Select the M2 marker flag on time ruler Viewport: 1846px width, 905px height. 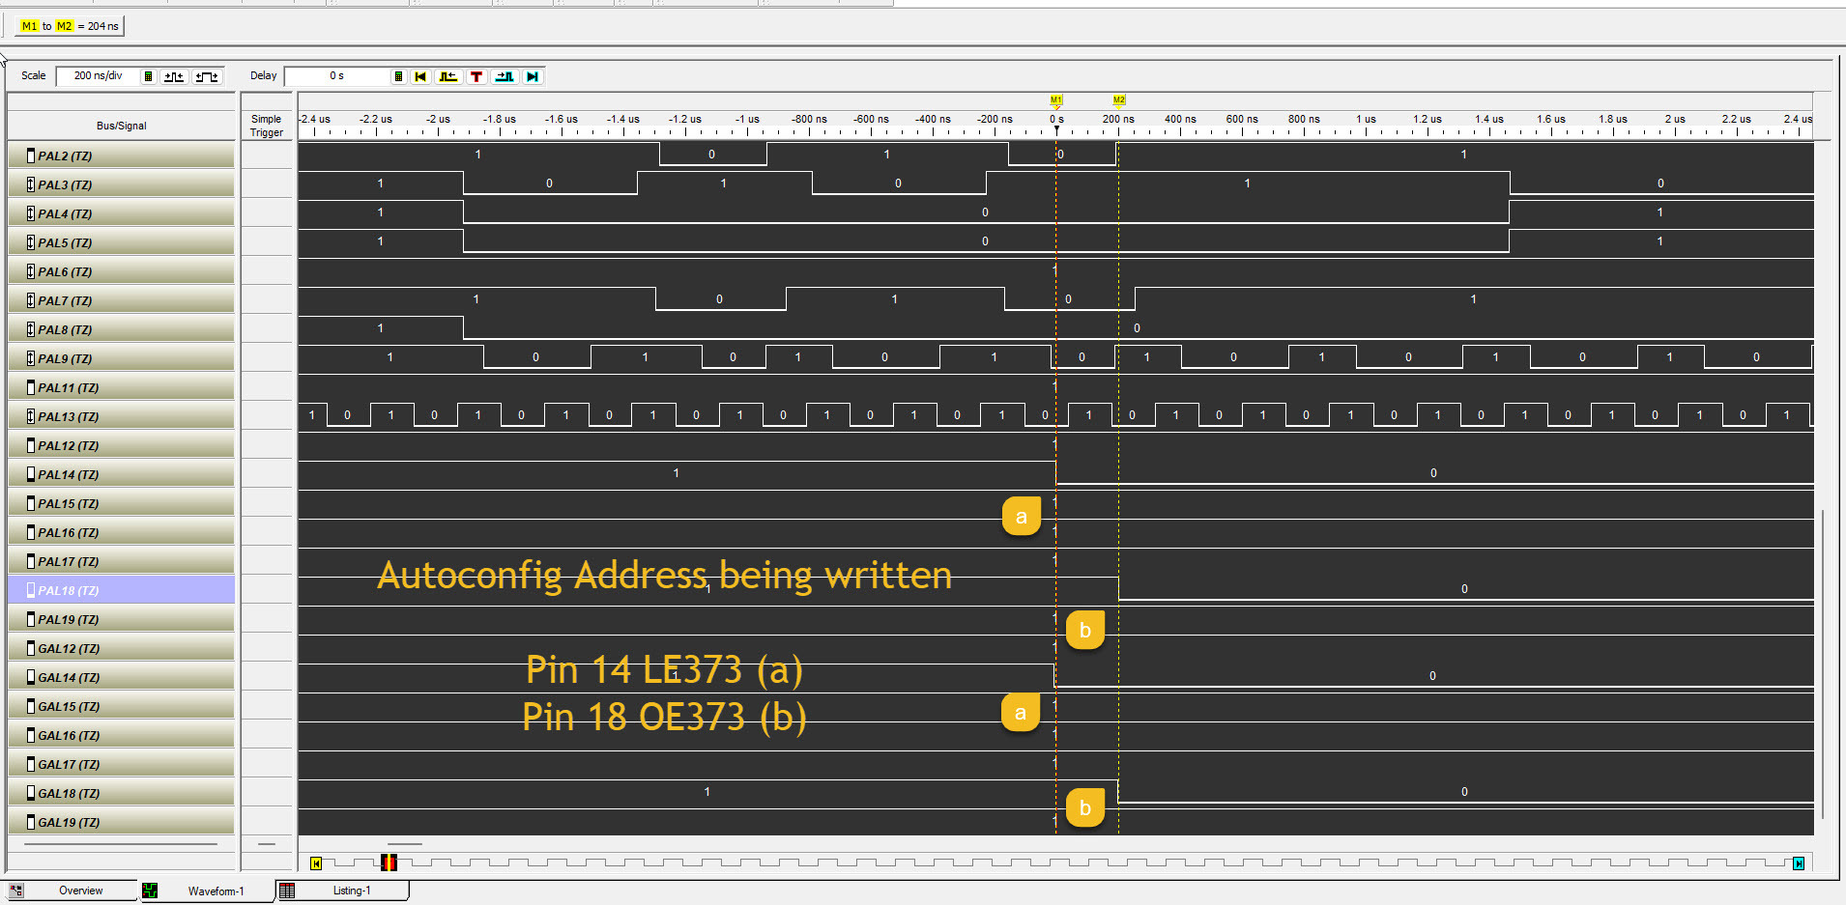(1119, 99)
